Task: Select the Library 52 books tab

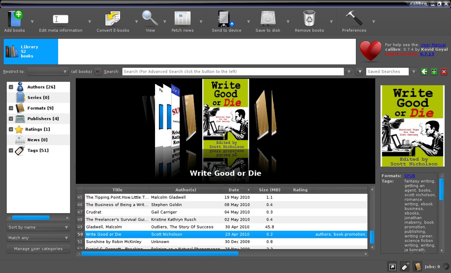Action: tap(31, 52)
